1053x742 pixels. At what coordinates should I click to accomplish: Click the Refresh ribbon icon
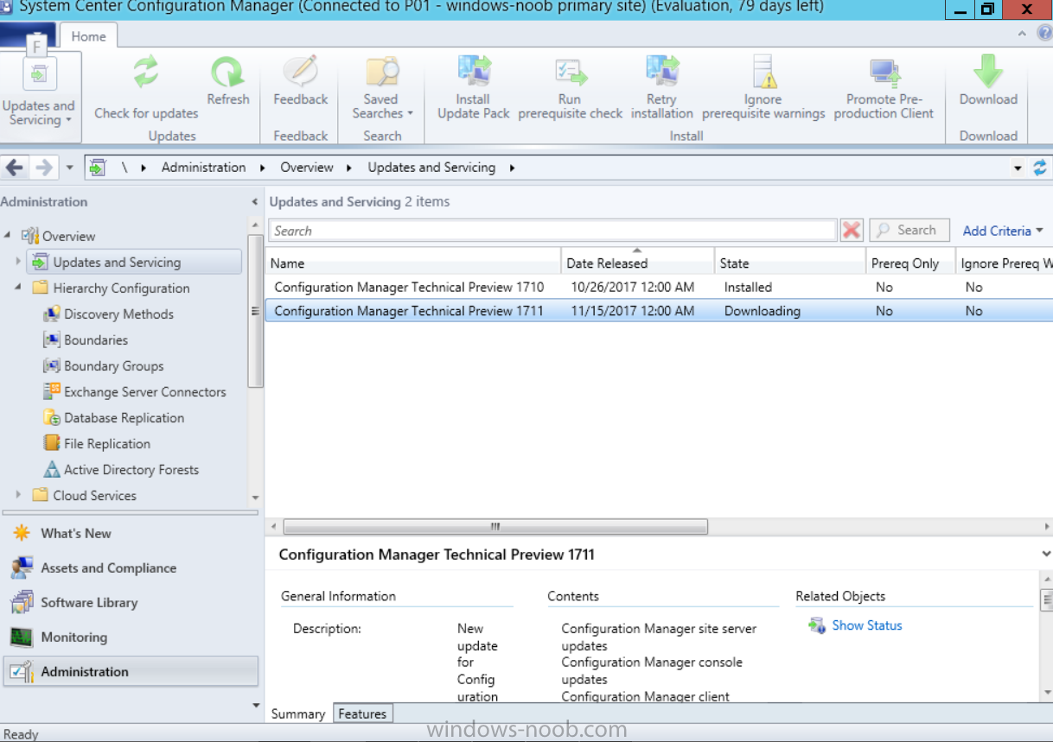pyautogui.click(x=228, y=72)
